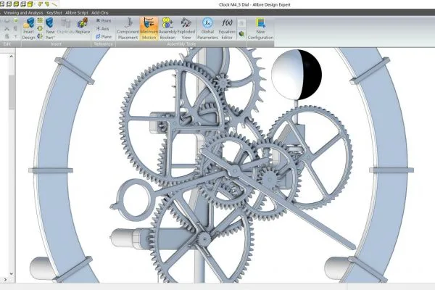435x290 pixels.
Task: Click the left panel scroll right arrow
Action: click(5, 280)
